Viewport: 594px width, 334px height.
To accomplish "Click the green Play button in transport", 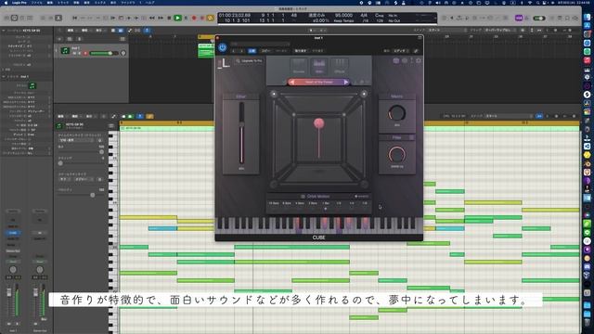I will coord(177,18).
